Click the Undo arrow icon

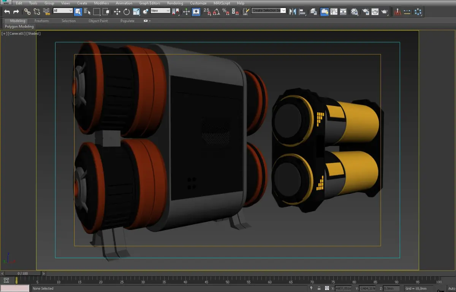7,11
